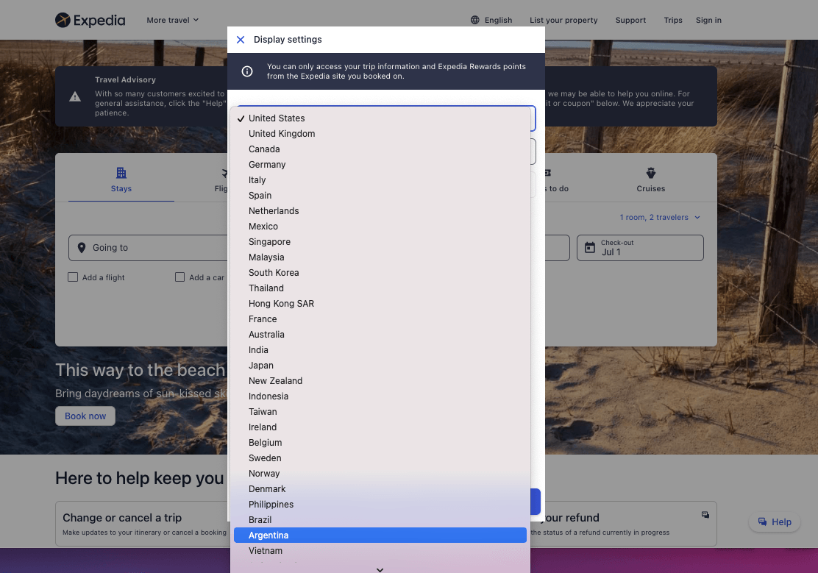The image size is (818, 573).
Task: Open the Support menu item
Action: point(630,20)
